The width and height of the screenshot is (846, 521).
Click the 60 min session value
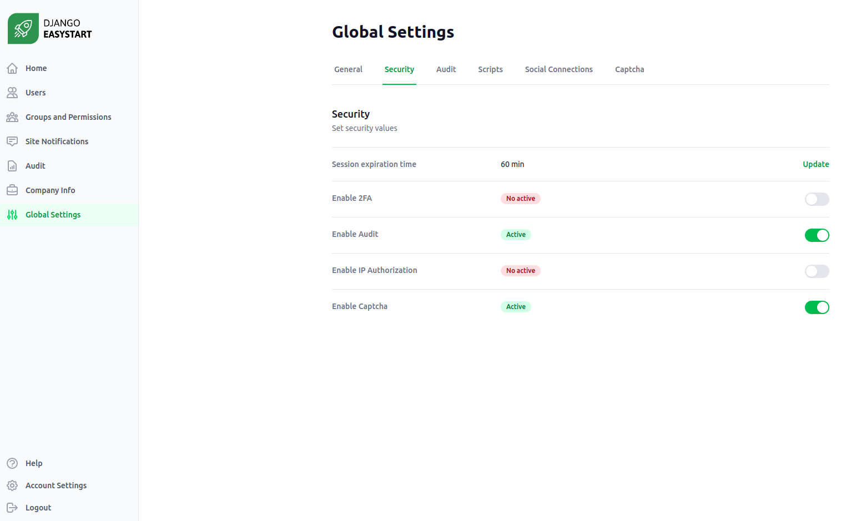tap(512, 164)
